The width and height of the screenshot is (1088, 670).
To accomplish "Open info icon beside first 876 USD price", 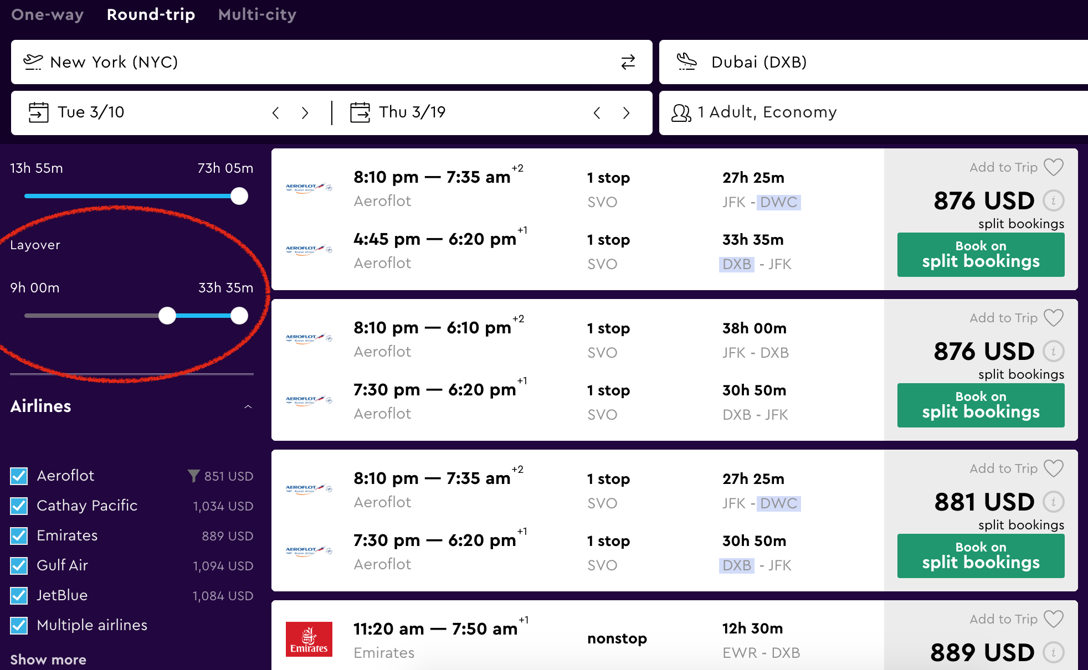I will pyautogui.click(x=1054, y=200).
